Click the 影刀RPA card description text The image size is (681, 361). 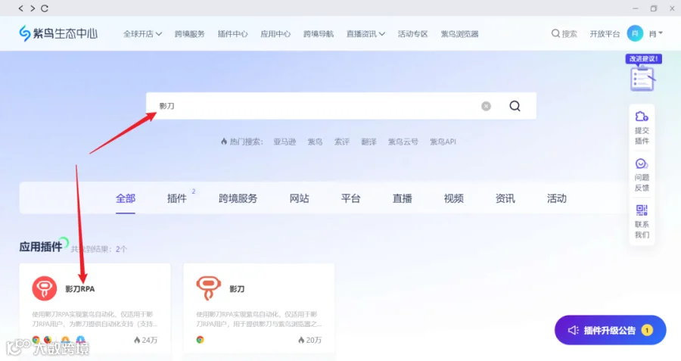tap(95, 319)
